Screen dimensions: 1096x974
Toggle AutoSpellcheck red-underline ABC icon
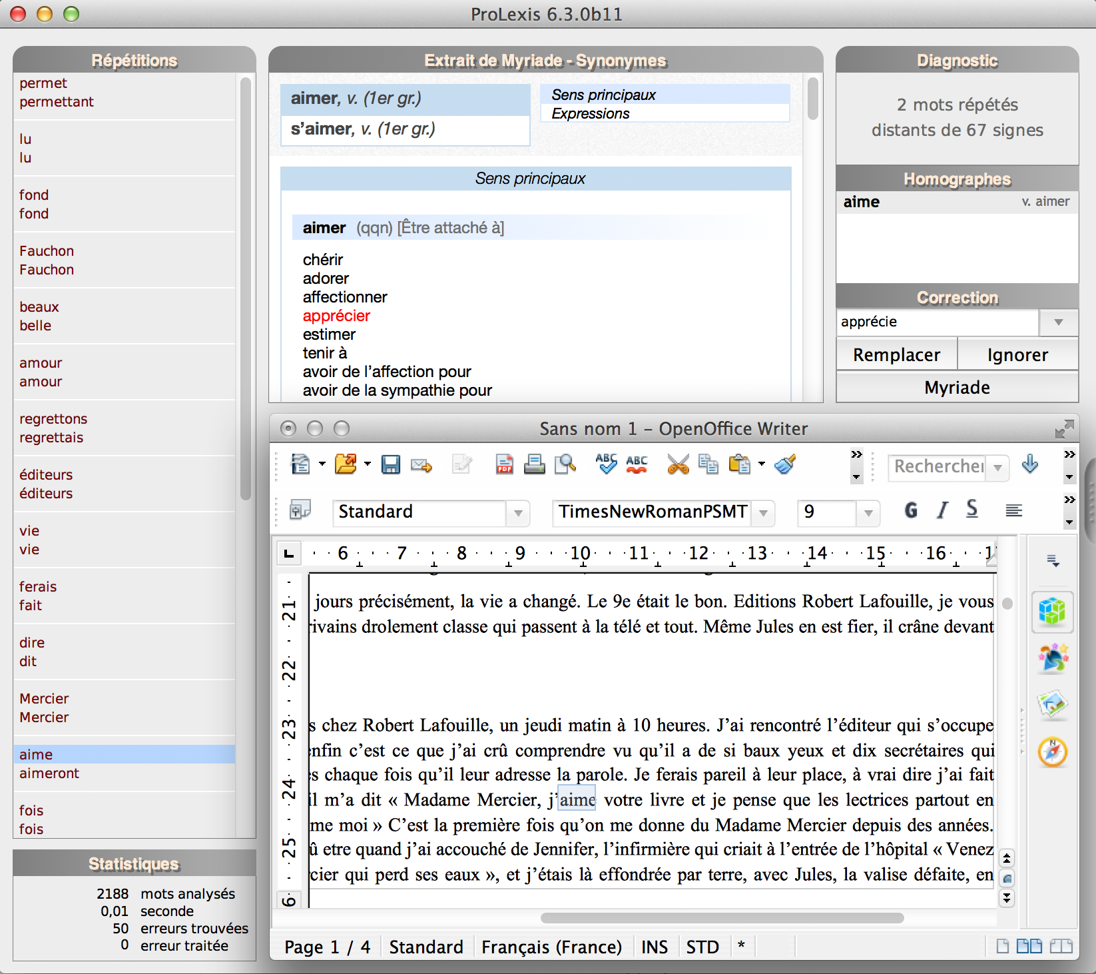(637, 464)
